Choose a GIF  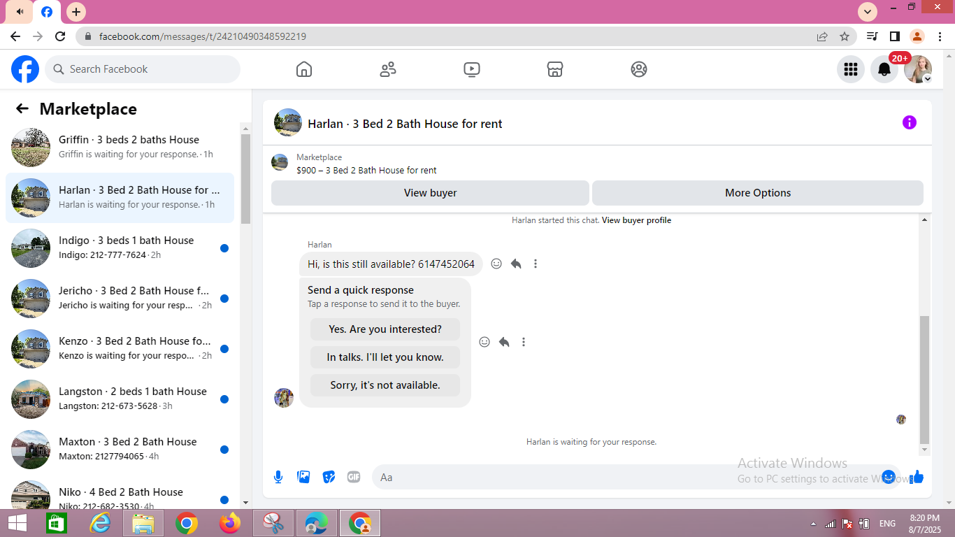point(354,477)
